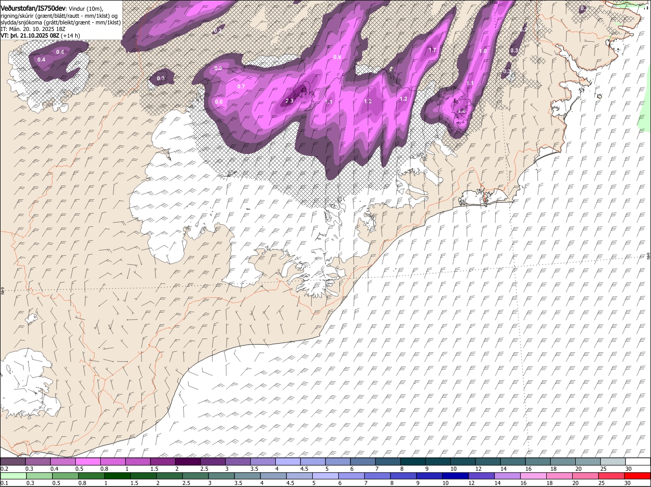The image size is (651, 487).
Task: Click the 0.5 precipitation value on the map
Action: 218,68
